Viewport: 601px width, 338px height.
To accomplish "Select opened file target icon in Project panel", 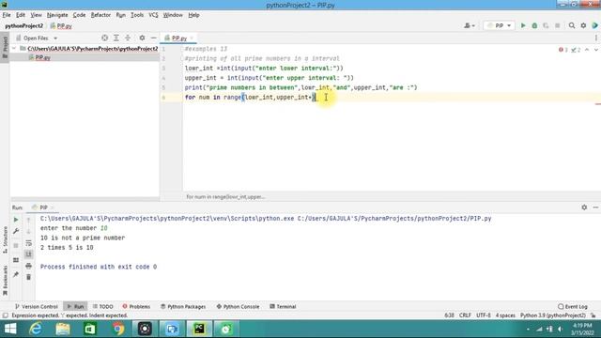I will coord(104,38).
